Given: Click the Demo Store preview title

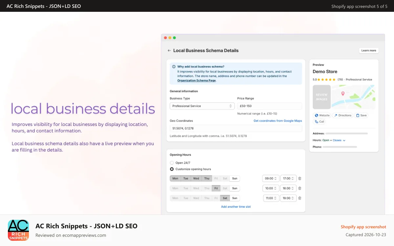Looking at the screenshot, I should point(325,72).
